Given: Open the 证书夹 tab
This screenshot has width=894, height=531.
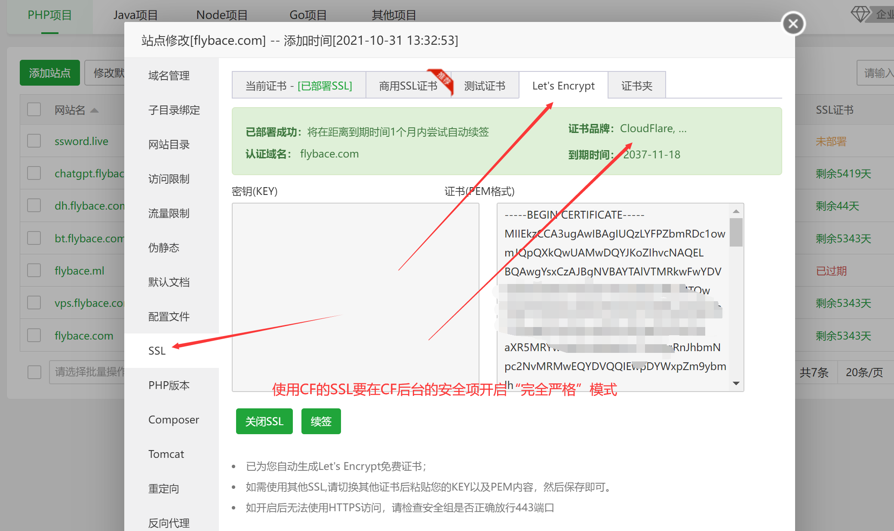Looking at the screenshot, I should (636, 86).
